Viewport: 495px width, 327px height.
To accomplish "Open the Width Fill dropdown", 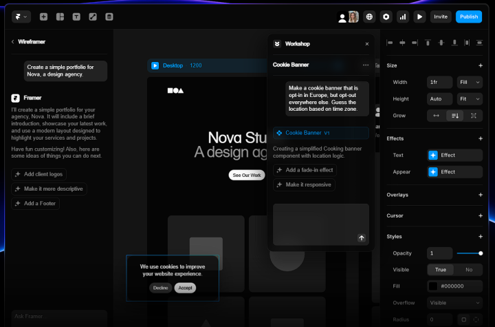I will click(470, 82).
